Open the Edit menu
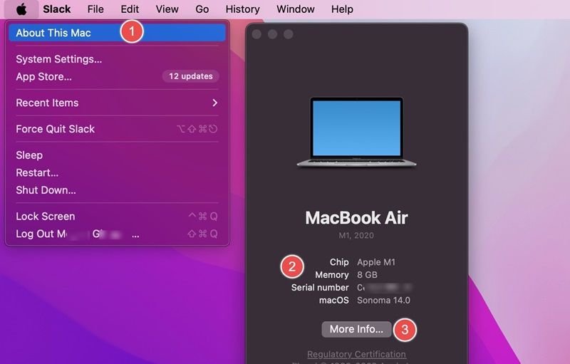 (x=130, y=9)
